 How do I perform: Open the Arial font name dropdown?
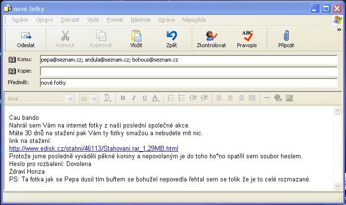(71, 99)
